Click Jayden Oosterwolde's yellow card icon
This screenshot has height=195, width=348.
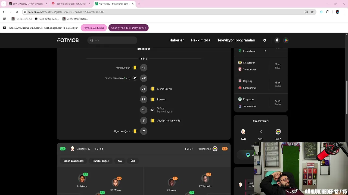pos(153,121)
